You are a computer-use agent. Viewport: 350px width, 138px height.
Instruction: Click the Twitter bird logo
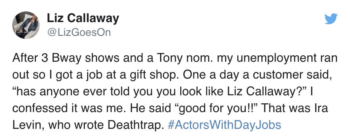(x=331, y=19)
